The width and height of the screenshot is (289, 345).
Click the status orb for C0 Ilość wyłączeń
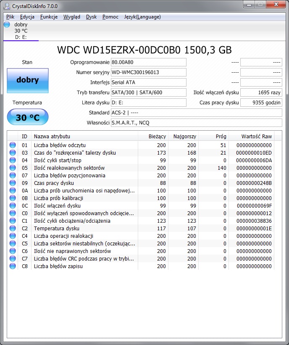click(x=13, y=213)
